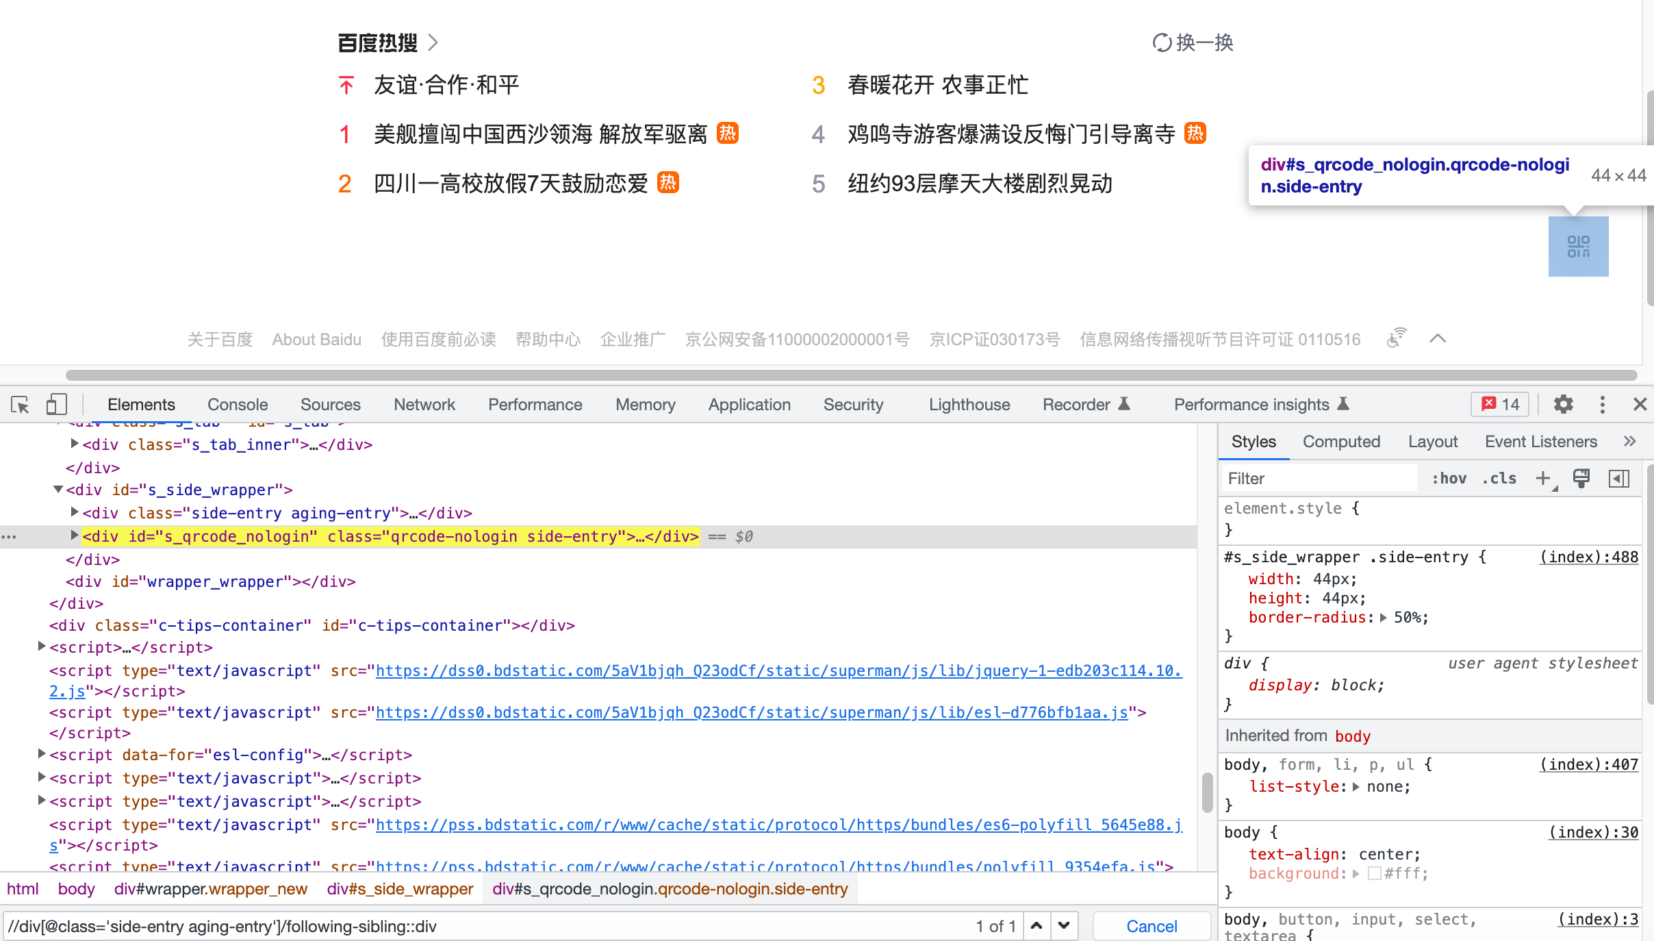This screenshot has height=941, width=1654.
Task: Open the Computed styles tab
Action: pyautogui.click(x=1341, y=442)
